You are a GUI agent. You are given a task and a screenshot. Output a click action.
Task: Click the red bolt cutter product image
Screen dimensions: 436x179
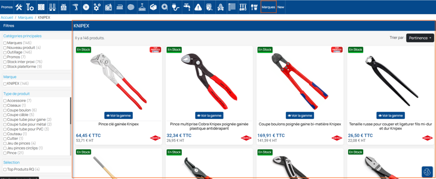299,81
